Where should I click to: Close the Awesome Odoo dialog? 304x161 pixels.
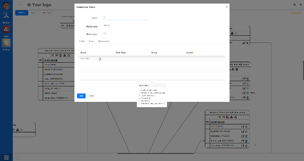pos(226,7)
